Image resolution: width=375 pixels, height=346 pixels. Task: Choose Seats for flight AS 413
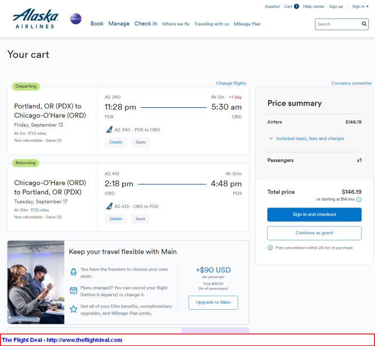coord(140,219)
